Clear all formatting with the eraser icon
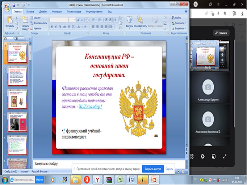 87,20
